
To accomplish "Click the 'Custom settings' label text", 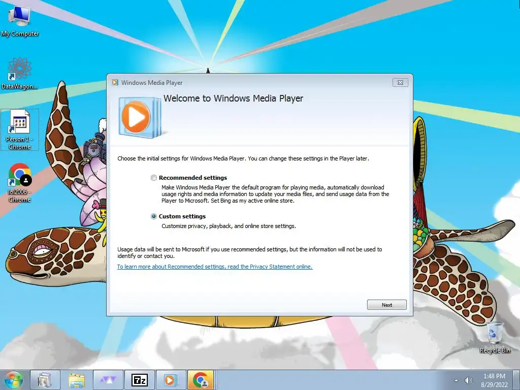I will (182, 216).
